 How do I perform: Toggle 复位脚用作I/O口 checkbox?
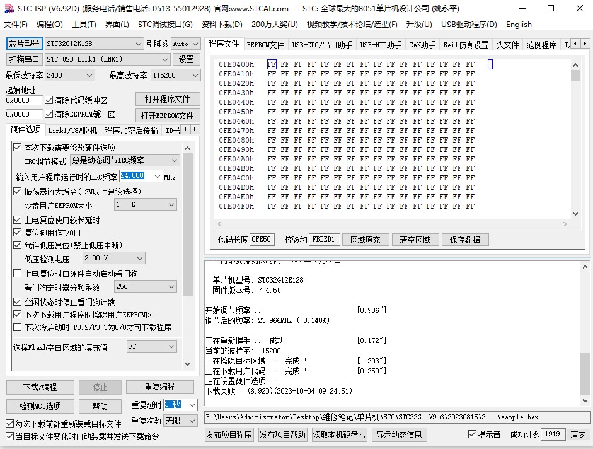click(18, 233)
